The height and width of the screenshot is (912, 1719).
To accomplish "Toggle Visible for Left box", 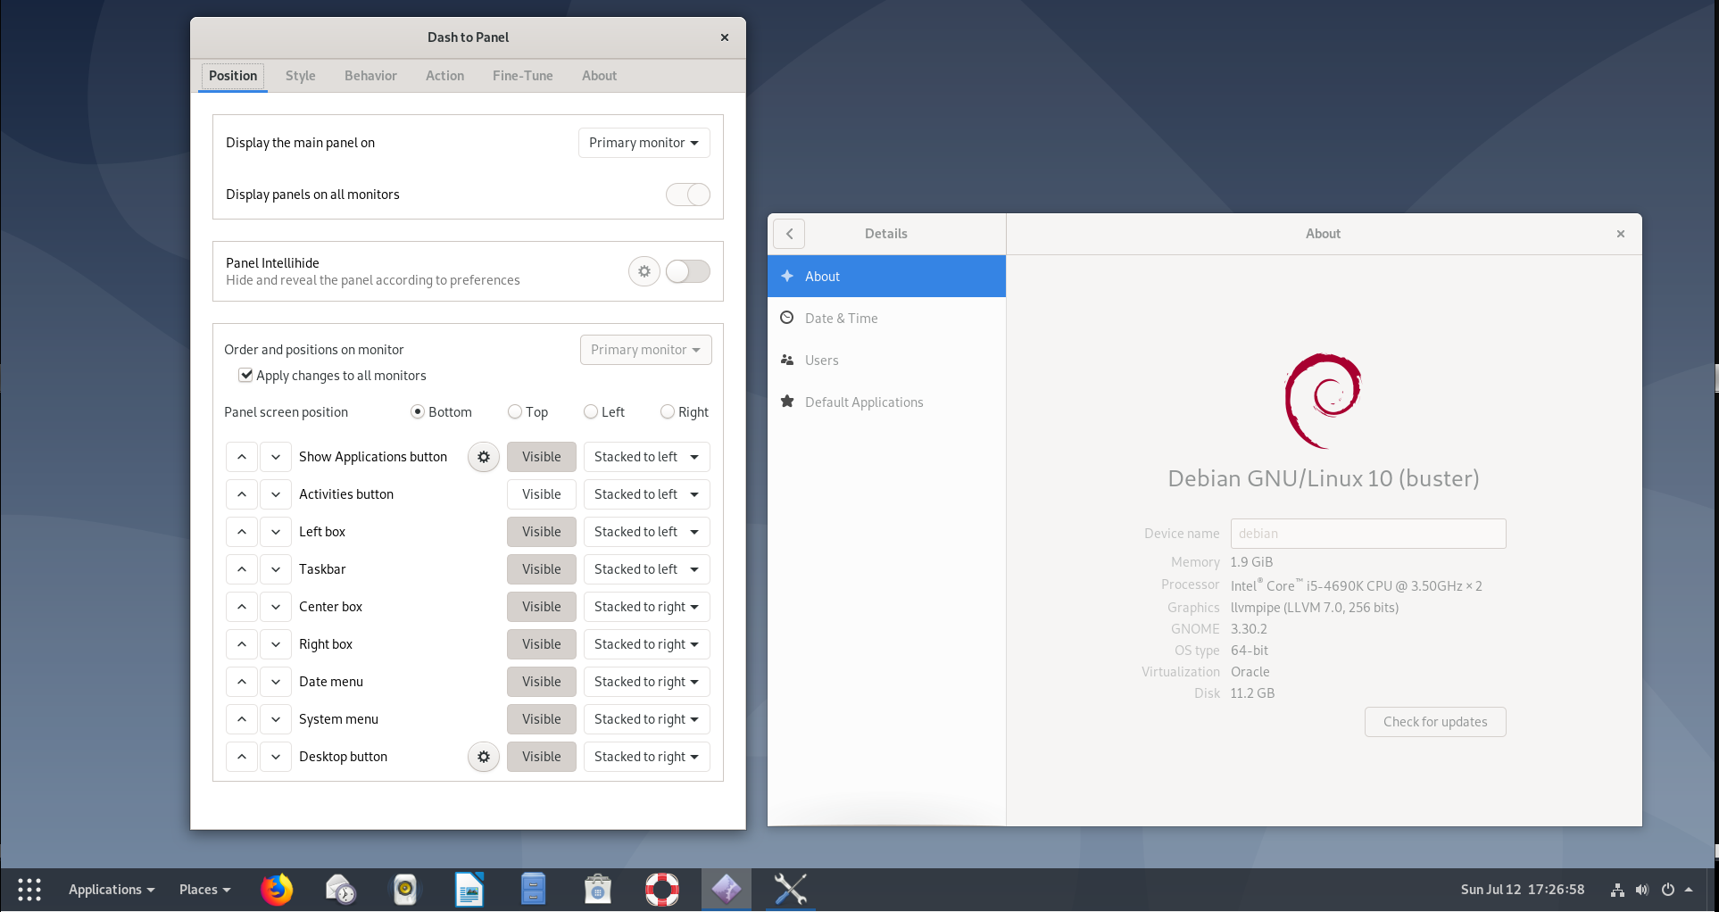I will (542, 532).
